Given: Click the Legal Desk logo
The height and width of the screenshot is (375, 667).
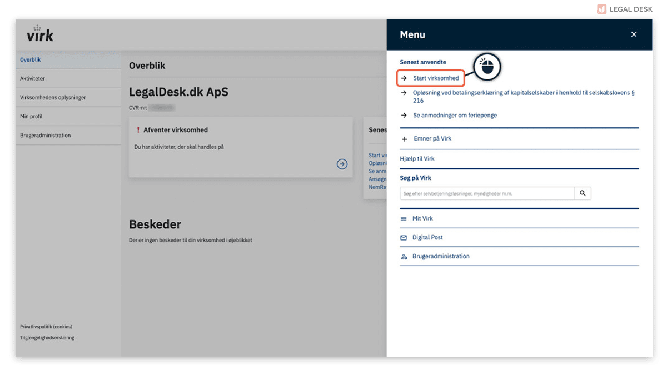Looking at the screenshot, I should tap(625, 9).
